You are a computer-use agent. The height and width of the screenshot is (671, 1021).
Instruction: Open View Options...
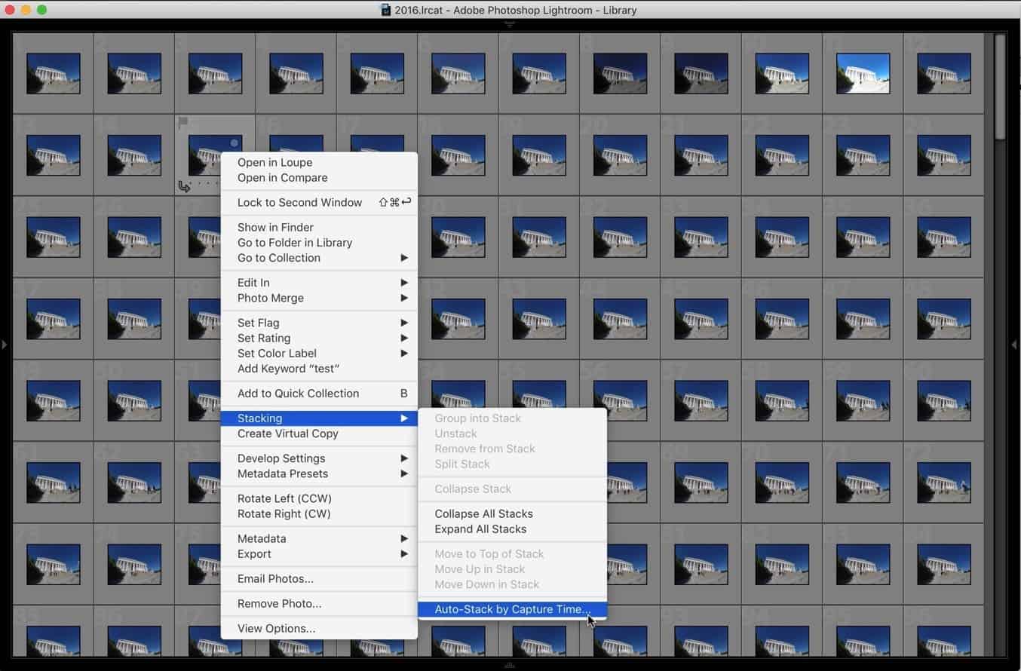(319, 629)
